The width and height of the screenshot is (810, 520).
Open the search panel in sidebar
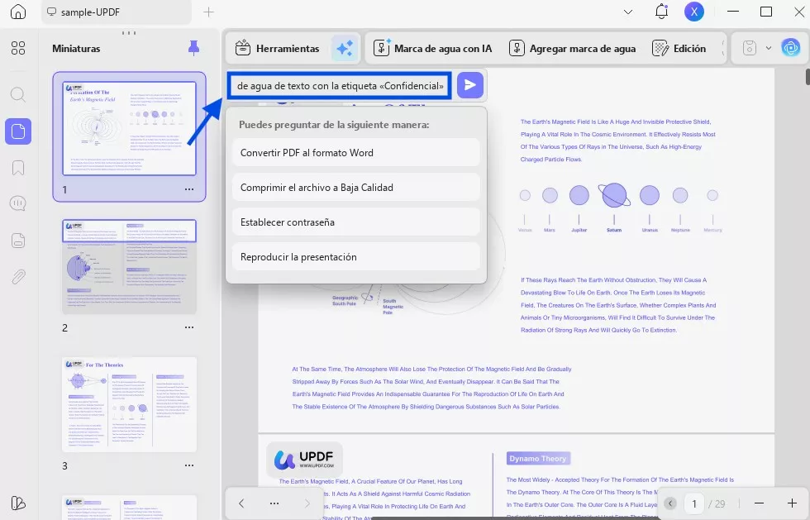[x=18, y=94]
